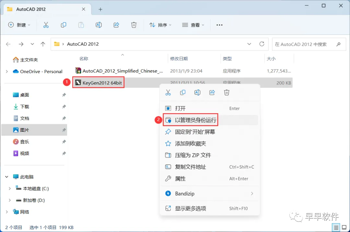The width and height of the screenshot is (350, 232).
Task: Click the greyed Paste icon in the toolbar
Action: tap(81, 25)
